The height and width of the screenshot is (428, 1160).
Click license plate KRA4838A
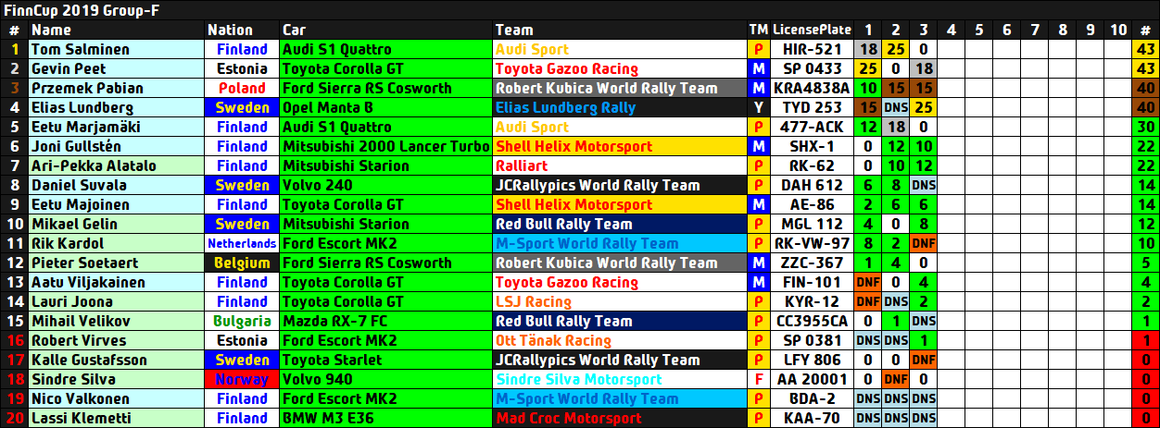813,88
